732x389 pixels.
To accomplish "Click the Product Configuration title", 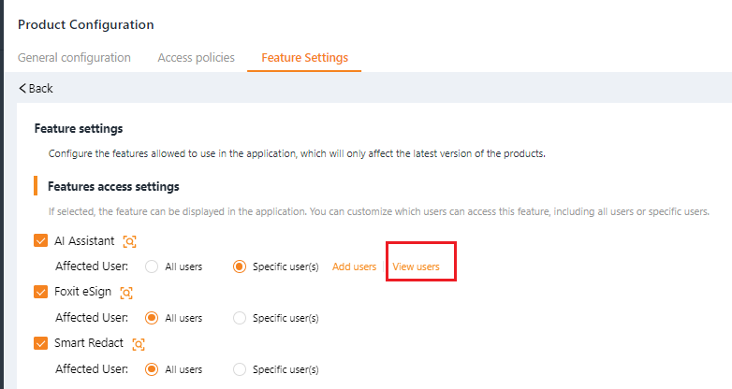I will (85, 24).
